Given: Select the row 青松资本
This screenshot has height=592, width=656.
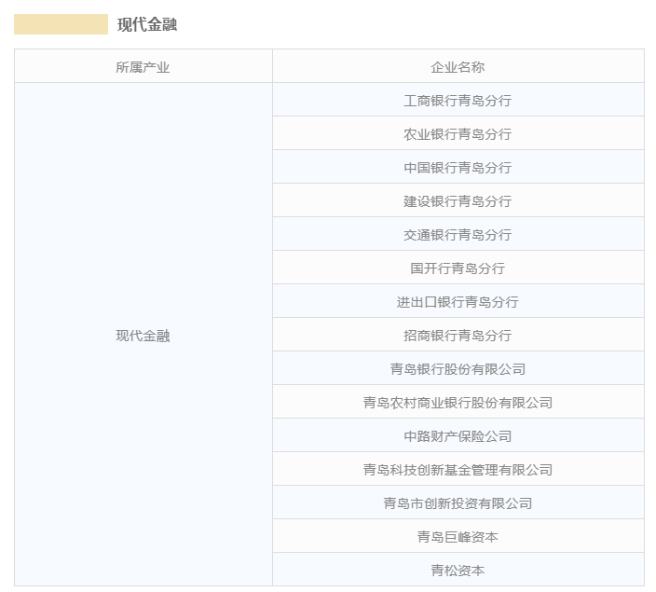Looking at the screenshot, I should [x=458, y=570].
